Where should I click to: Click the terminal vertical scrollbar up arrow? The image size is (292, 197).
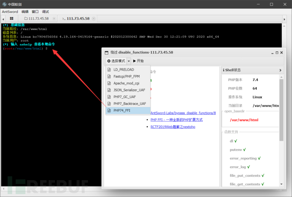pos(284,26)
